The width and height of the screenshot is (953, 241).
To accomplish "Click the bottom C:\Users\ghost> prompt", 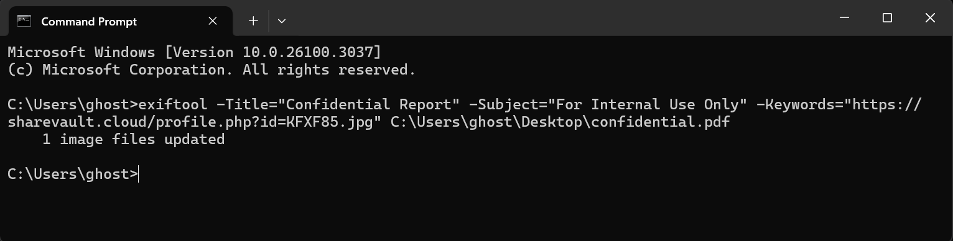I will [x=72, y=175].
